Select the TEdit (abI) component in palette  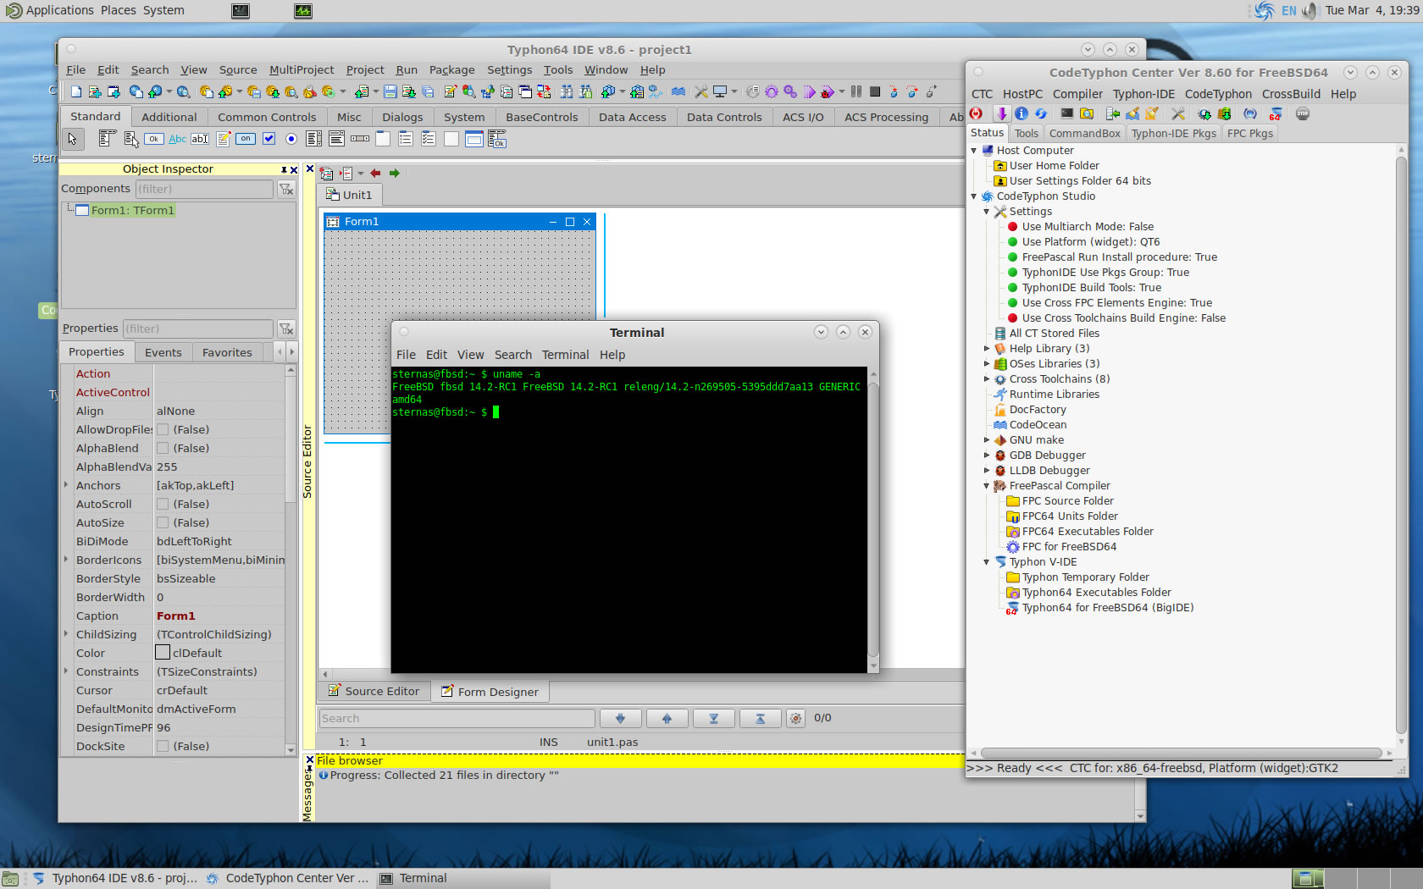[200, 139]
